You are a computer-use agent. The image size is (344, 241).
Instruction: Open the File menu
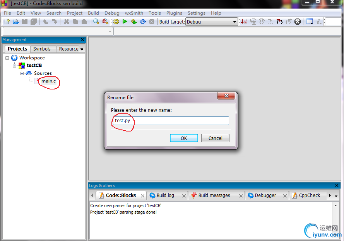[7, 13]
